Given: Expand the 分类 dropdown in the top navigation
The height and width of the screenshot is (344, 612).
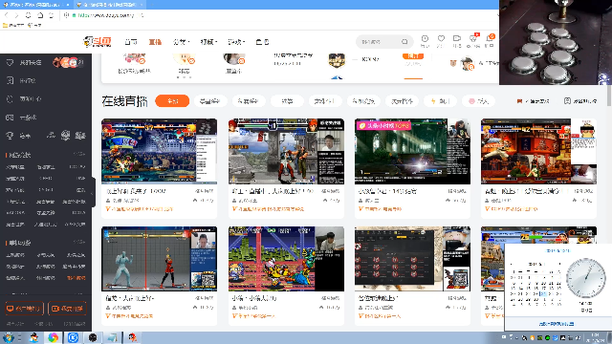Looking at the screenshot, I should 181,42.
